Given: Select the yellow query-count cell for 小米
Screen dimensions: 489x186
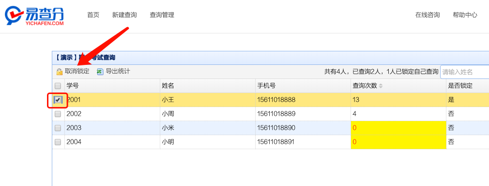Looking at the screenshot, I should pyautogui.click(x=398, y=128).
